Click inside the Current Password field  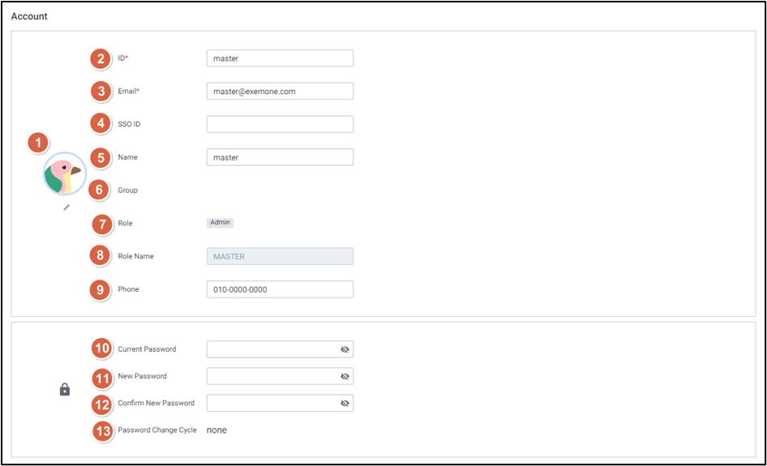click(x=272, y=349)
